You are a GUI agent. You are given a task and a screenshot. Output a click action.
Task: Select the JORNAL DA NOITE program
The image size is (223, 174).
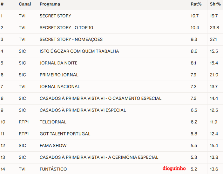(x=58, y=63)
